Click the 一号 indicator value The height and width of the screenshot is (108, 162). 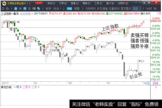pos(17,87)
